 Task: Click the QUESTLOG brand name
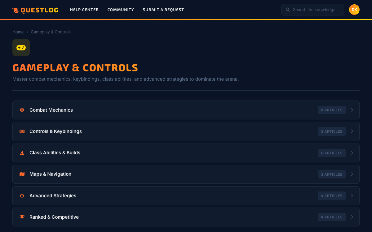click(40, 10)
